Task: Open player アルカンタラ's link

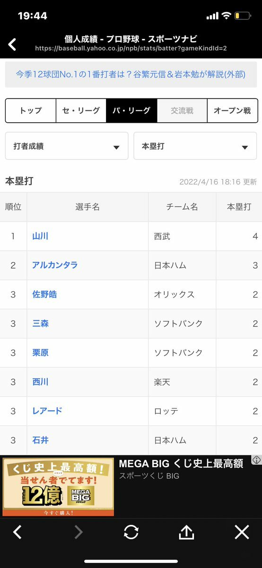Action: tap(55, 265)
